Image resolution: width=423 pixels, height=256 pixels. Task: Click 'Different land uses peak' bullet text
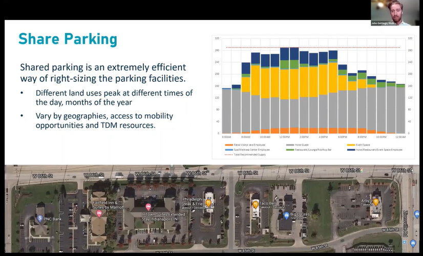coord(114,98)
